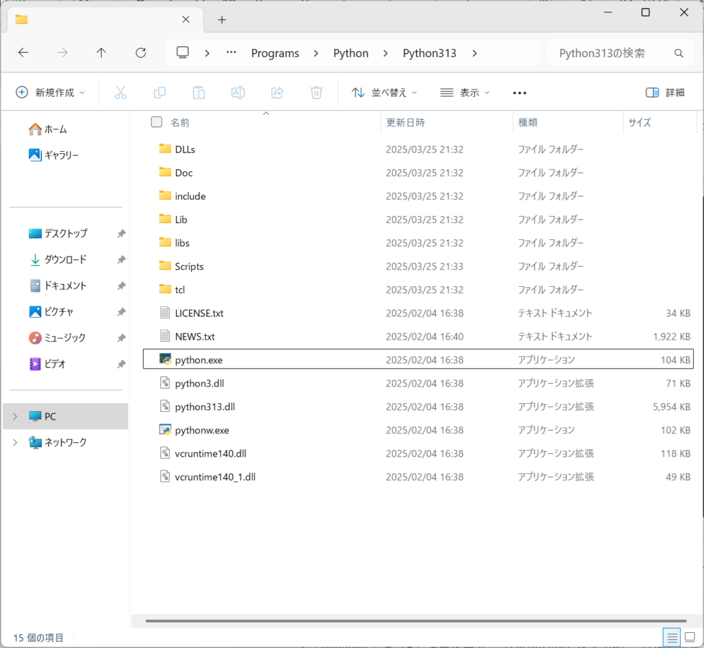Select the tcl folder name

point(179,290)
